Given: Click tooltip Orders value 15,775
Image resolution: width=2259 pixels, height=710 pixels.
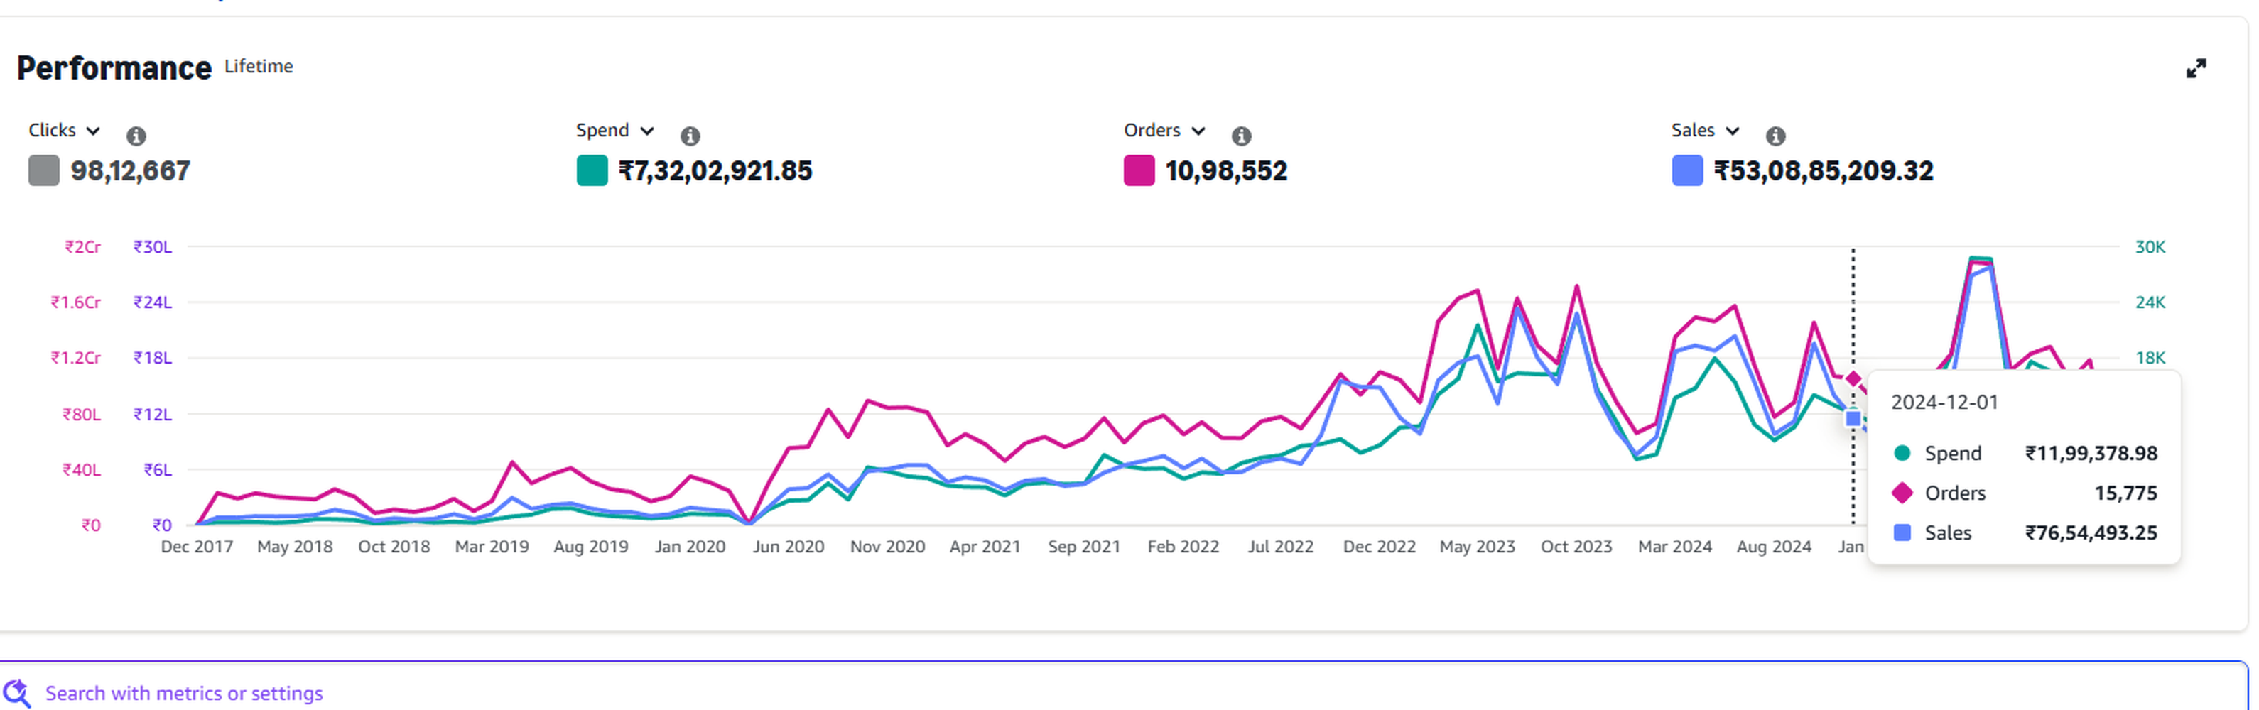Looking at the screenshot, I should pos(2125,493).
